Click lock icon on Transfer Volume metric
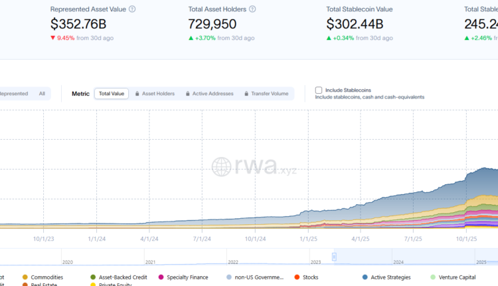 246,94
